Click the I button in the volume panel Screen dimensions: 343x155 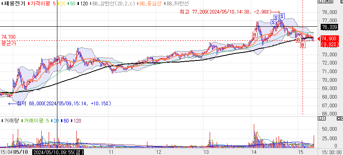(324, 118)
